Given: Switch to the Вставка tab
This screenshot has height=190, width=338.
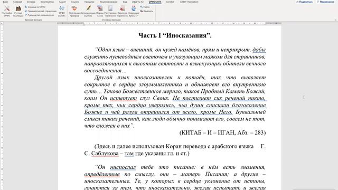Looking at the screenshot, I should click(x=31, y=2).
